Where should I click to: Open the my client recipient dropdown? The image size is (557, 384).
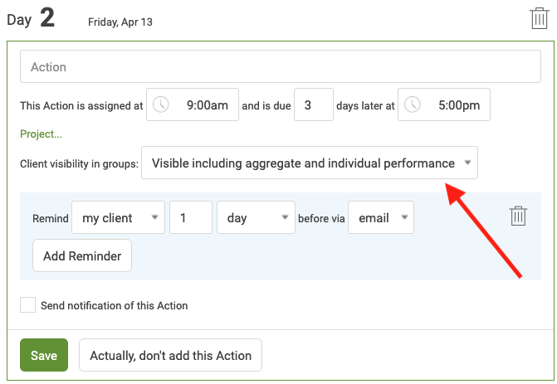(x=118, y=217)
